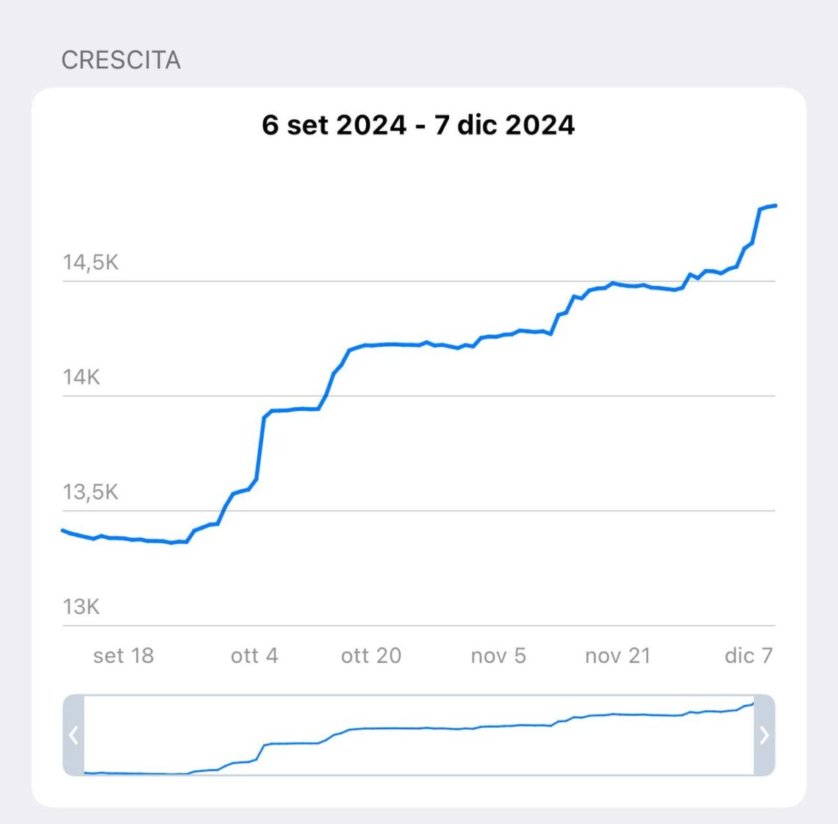
Task: Select the 'set 18' date marker
Action: (123, 656)
